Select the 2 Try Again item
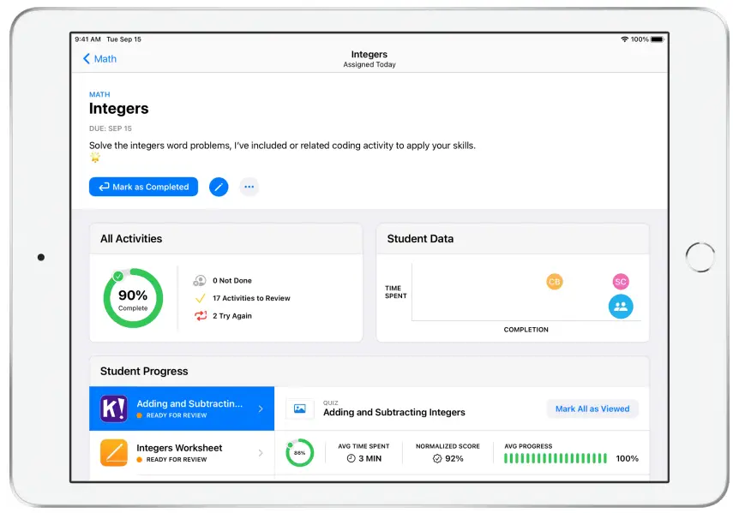The height and width of the screenshot is (513, 733). pos(223,316)
